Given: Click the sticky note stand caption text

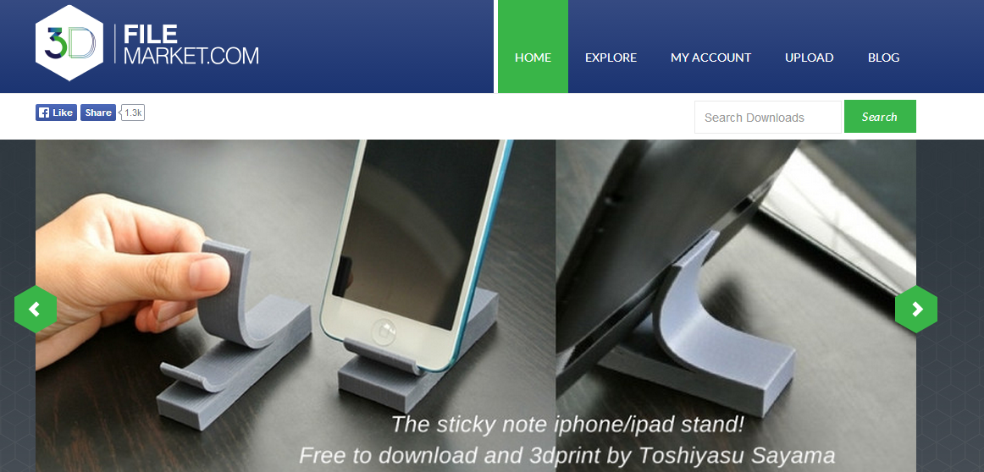Looking at the screenshot, I should (568, 425).
